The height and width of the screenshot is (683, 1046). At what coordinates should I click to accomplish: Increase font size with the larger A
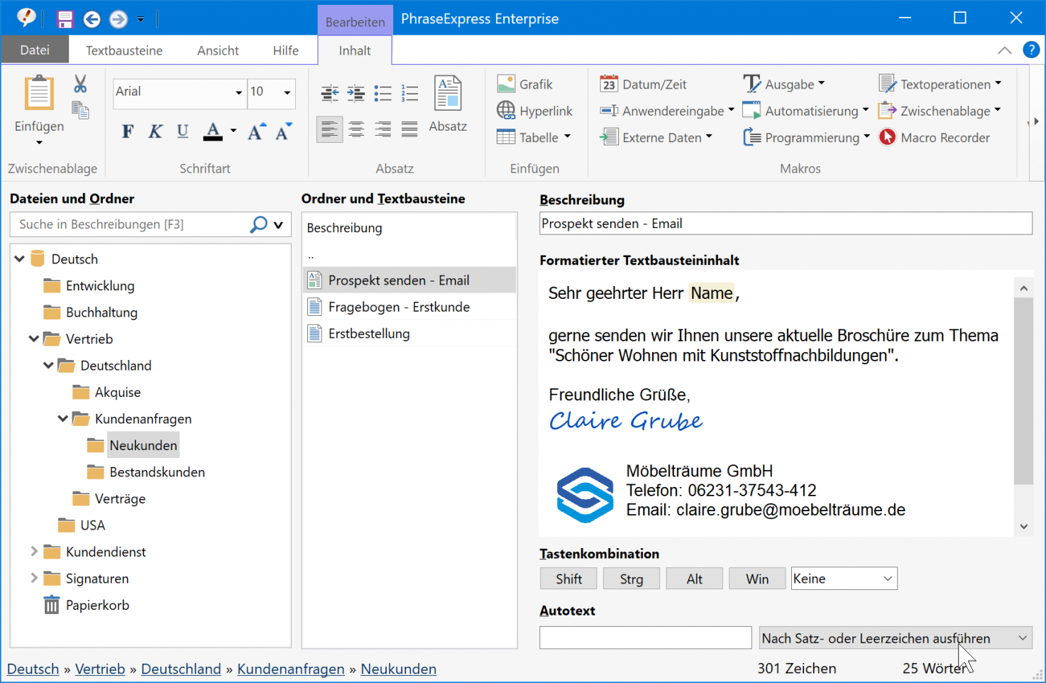point(257,131)
